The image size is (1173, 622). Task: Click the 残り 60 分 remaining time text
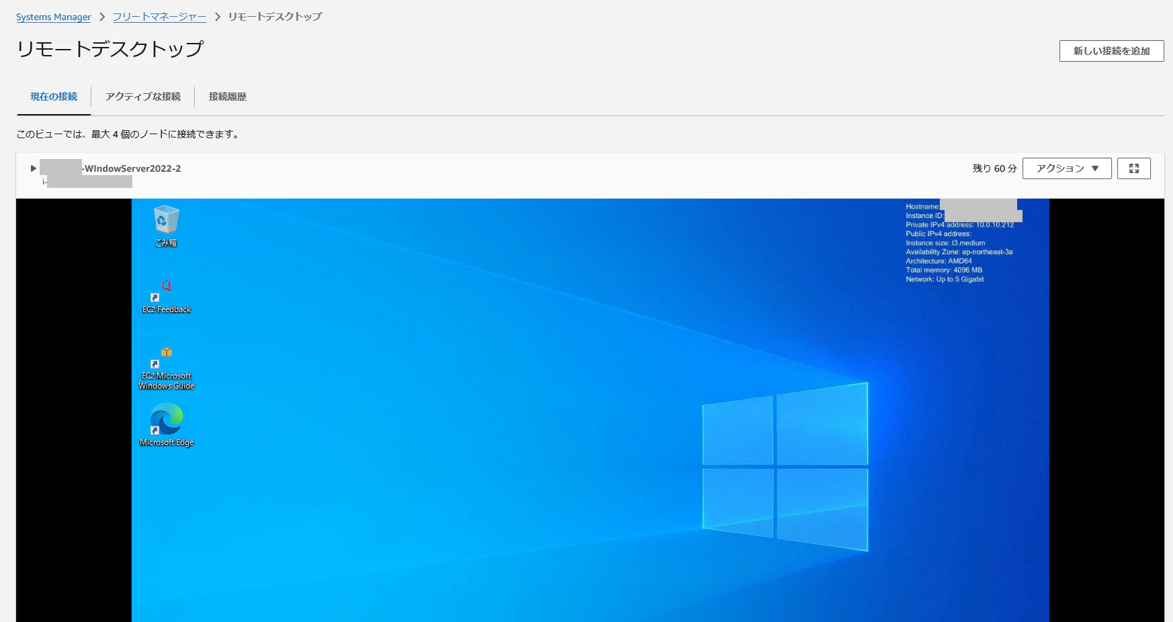tap(995, 168)
